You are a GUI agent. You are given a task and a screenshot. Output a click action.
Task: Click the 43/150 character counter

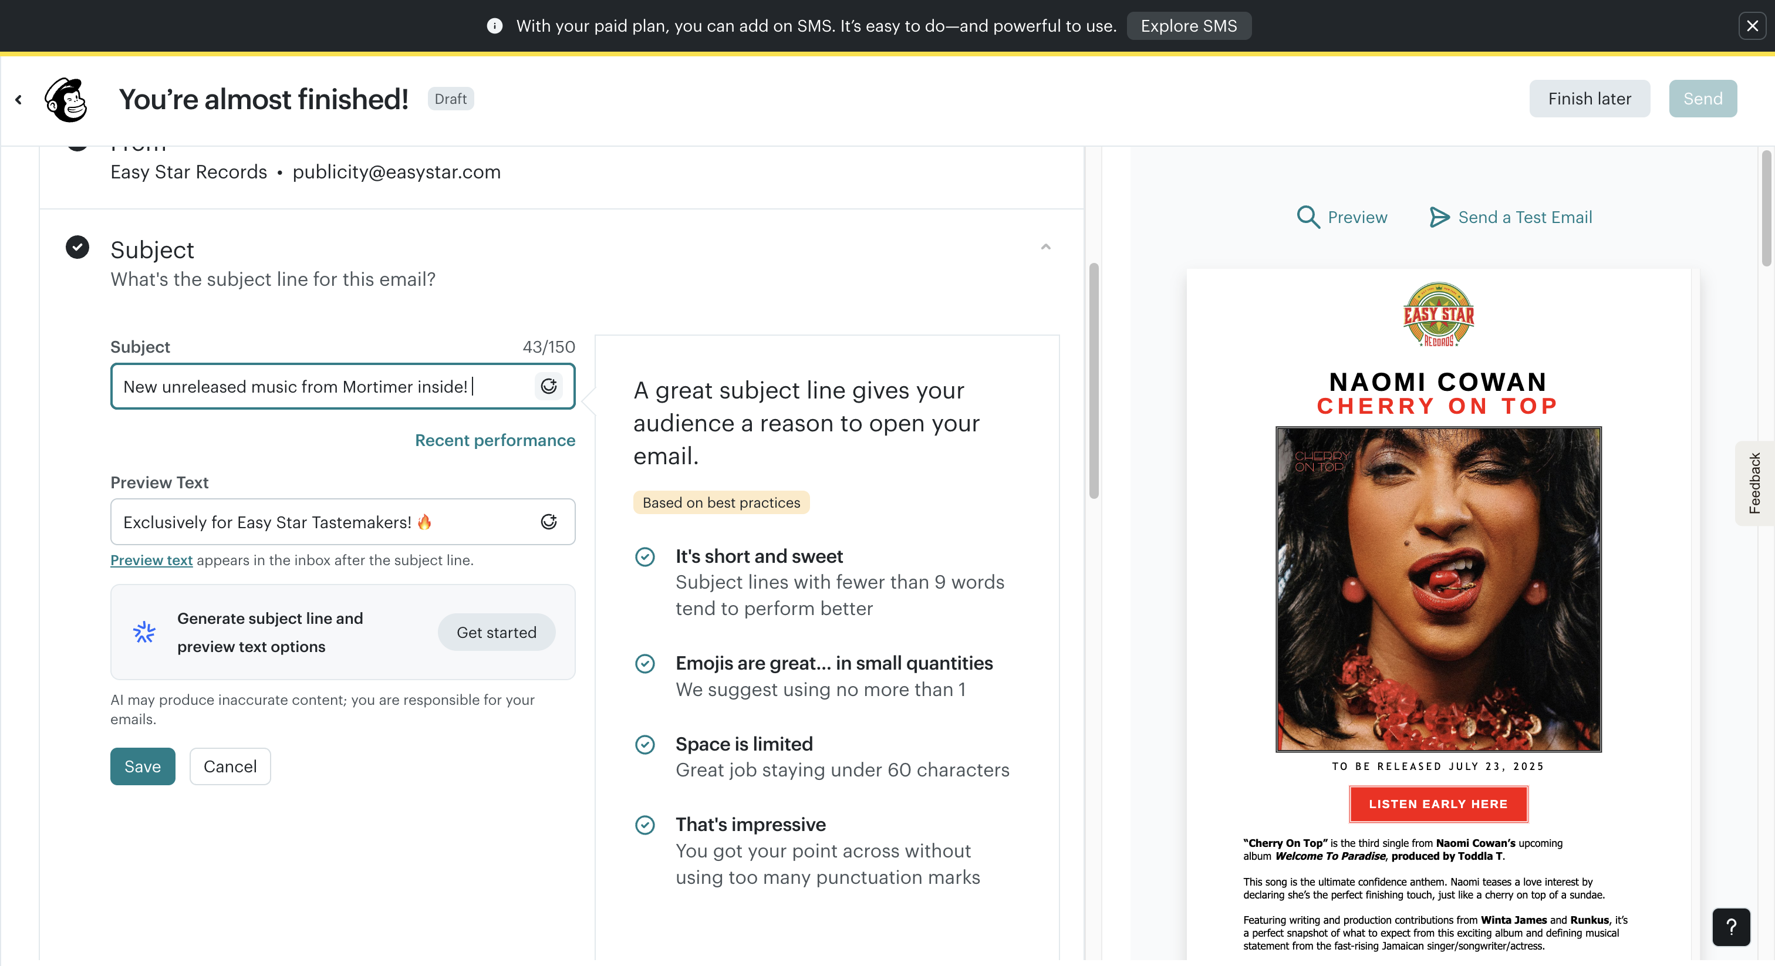point(548,347)
